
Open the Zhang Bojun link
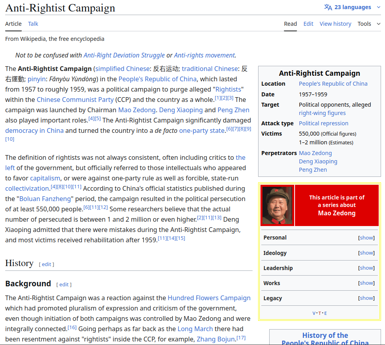pyautogui.click(x=216, y=339)
